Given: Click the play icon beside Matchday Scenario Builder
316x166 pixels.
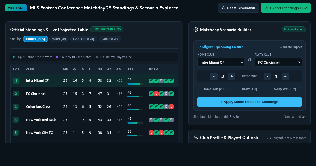Looking at the screenshot, I should [196, 30].
